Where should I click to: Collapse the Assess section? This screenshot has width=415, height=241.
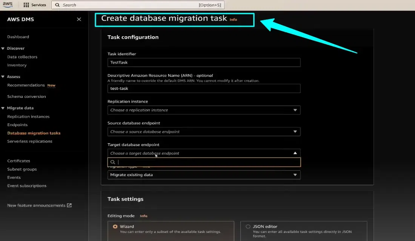[x=3, y=77]
